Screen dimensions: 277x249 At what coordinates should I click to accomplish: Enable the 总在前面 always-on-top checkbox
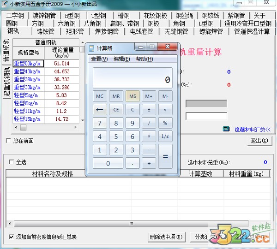click(x=8, y=141)
